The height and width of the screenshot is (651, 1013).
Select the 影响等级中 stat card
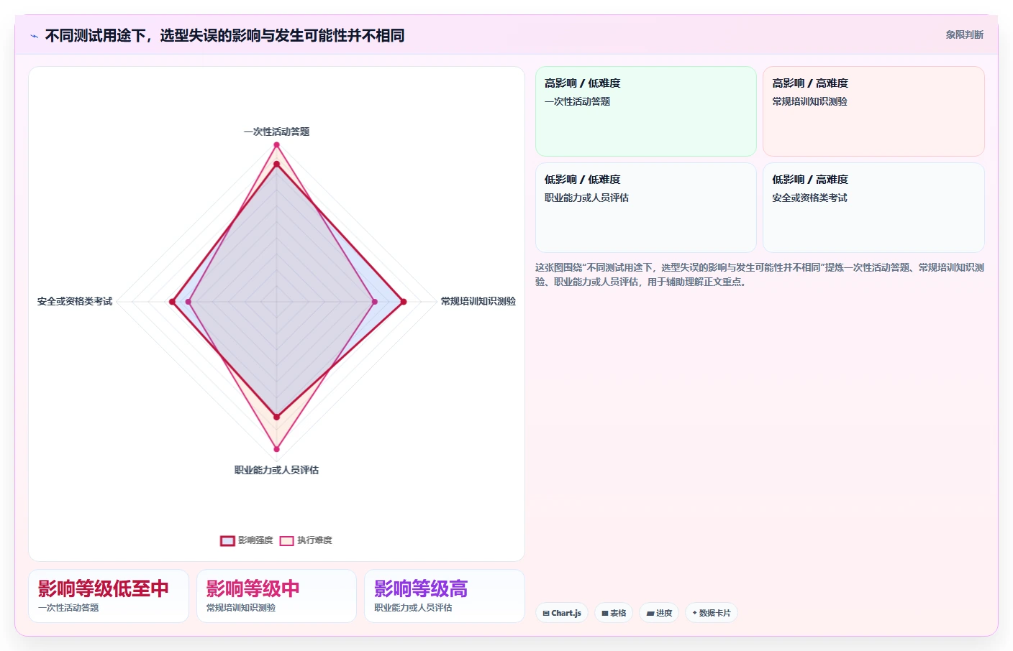coord(276,596)
